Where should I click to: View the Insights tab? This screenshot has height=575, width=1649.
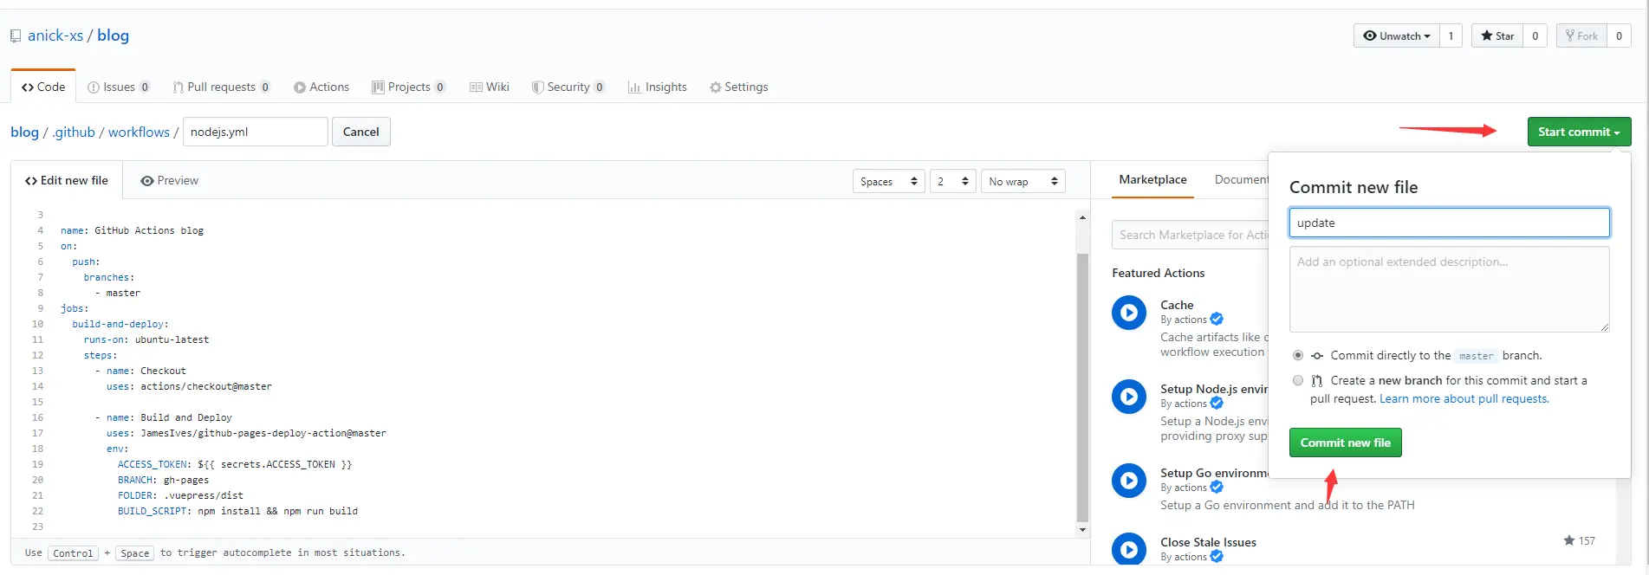(x=658, y=87)
